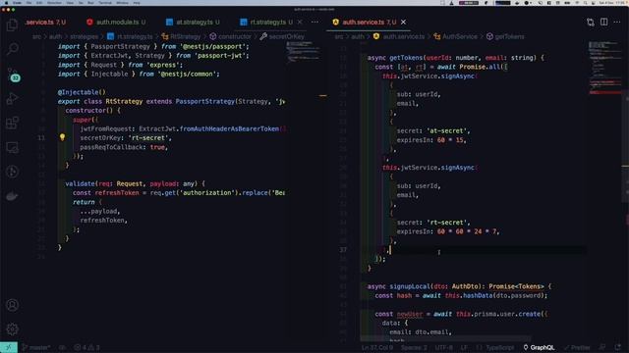629x353 pixels.
Task: Open the Extensions view
Action: click(13, 123)
